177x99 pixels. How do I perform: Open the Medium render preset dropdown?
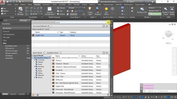click(x=155, y=8)
